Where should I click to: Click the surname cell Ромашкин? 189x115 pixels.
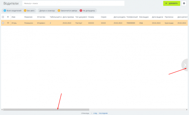pyautogui.click(x=28, y=23)
